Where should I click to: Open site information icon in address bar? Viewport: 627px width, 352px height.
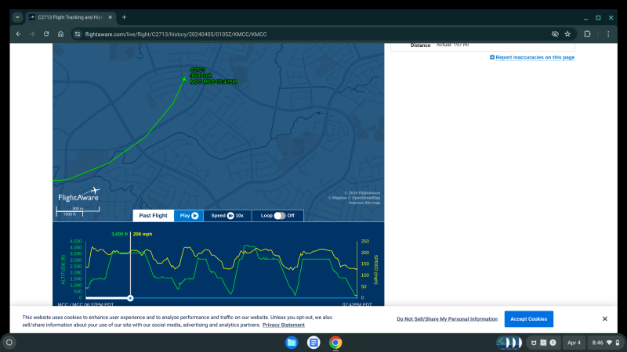tap(78, 34)
